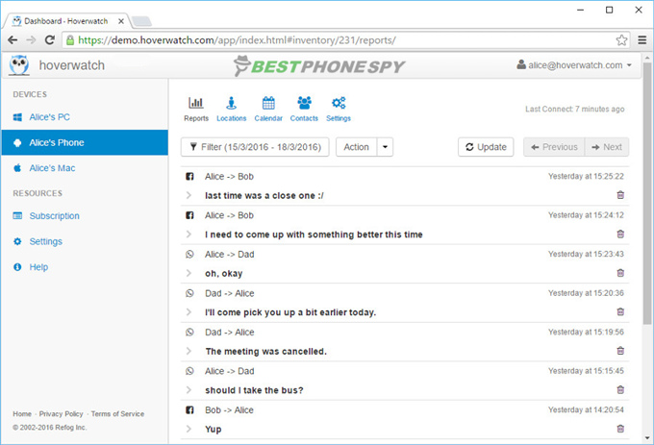Image resolution: width=654 pixels, height=445 pixels.
Task: Select Alice's Phone device
Action: tap(85, 142)
